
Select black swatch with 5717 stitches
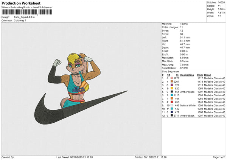coord(172,115)
